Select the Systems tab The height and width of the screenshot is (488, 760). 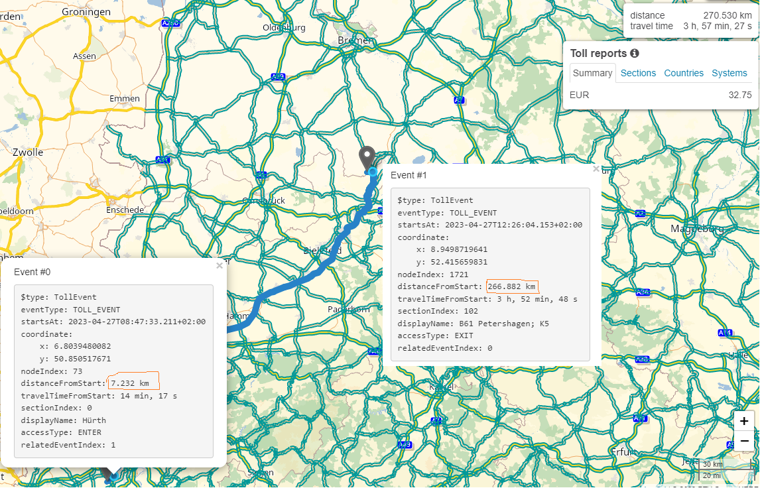[x=729, y=73]
